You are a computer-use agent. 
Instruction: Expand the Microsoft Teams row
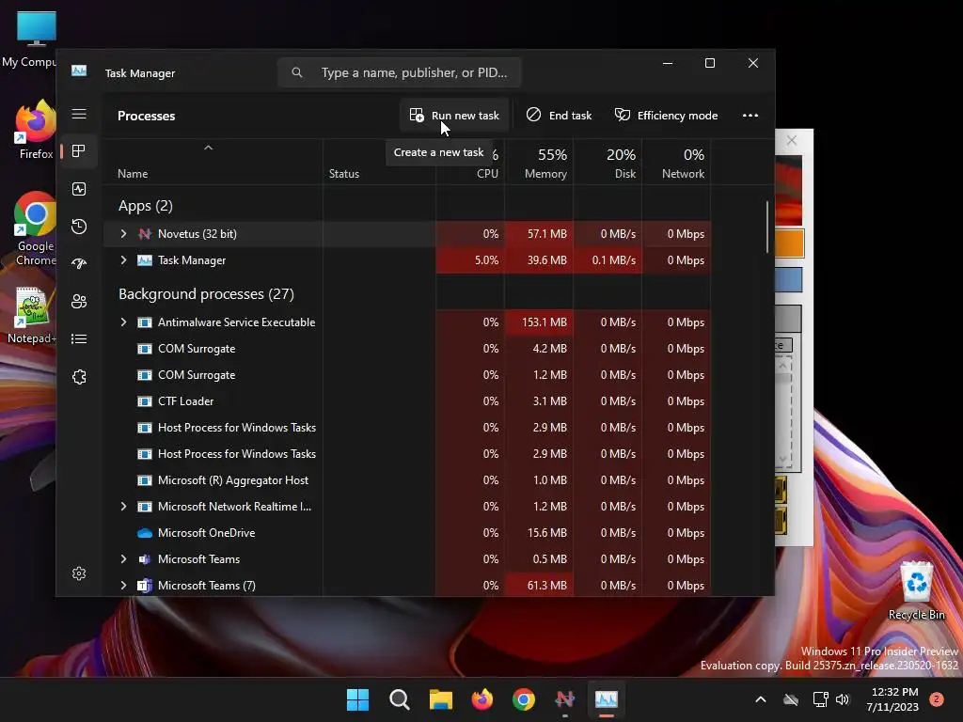123,559
